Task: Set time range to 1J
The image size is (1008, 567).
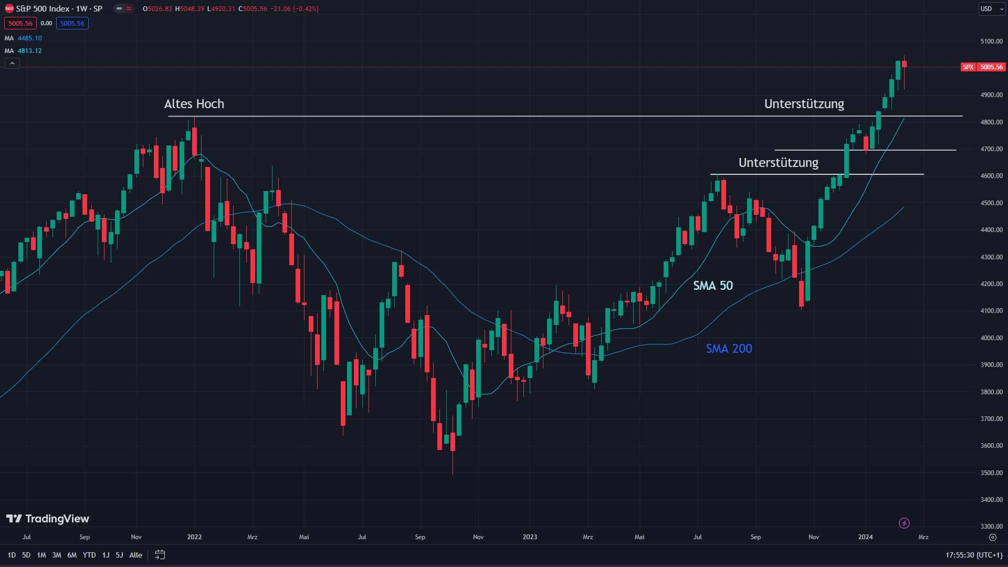Action: click(x=106, y=555)
